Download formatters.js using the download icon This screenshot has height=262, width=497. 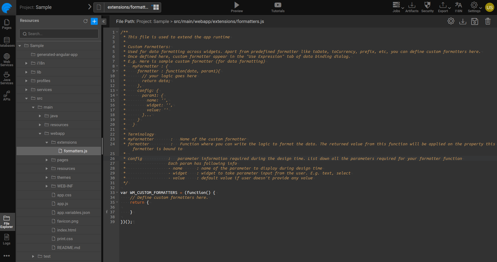(x=463, y=21)
